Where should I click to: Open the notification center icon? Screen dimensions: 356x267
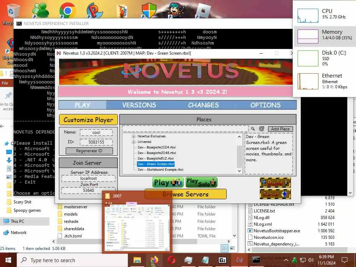pos(345,260)
